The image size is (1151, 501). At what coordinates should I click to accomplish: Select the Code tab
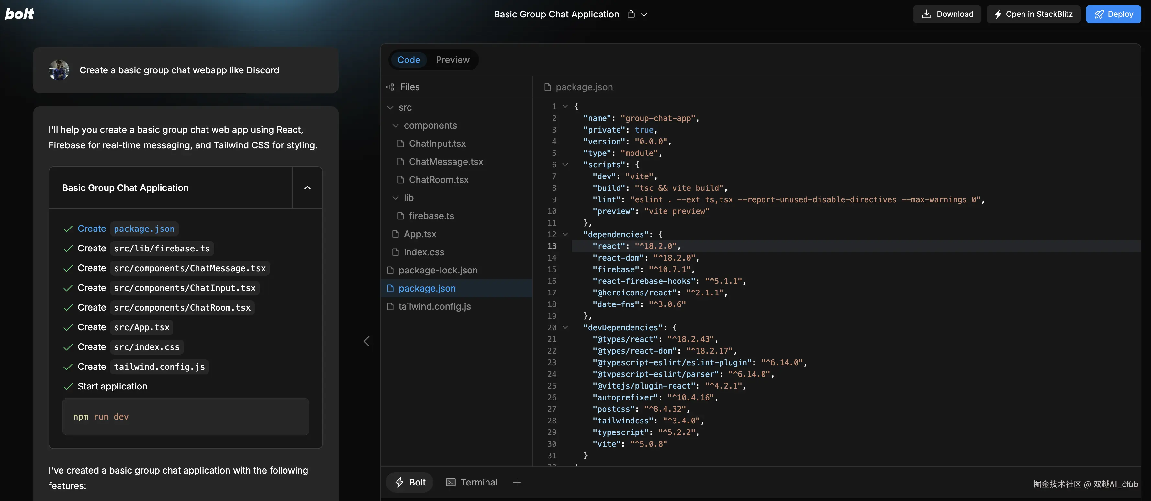[x=408, y=60]
